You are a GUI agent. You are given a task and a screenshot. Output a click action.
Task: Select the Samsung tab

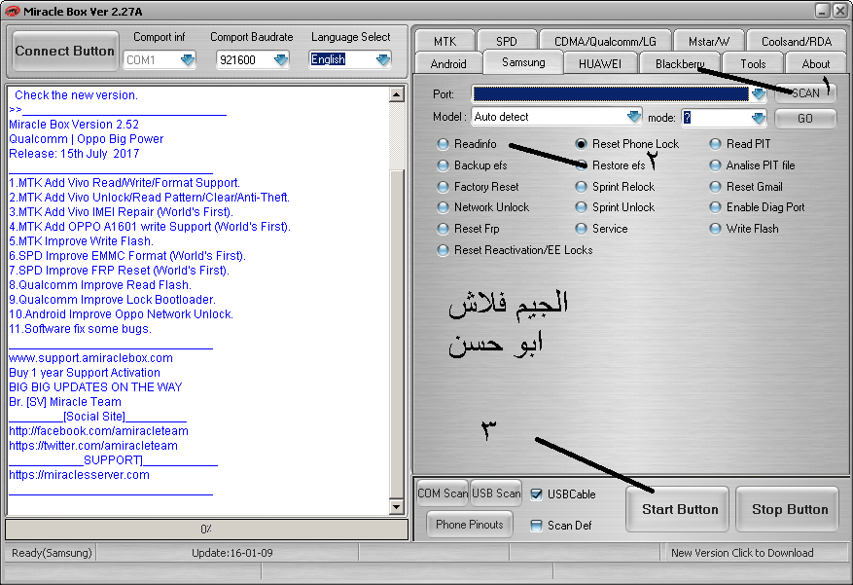523,62
